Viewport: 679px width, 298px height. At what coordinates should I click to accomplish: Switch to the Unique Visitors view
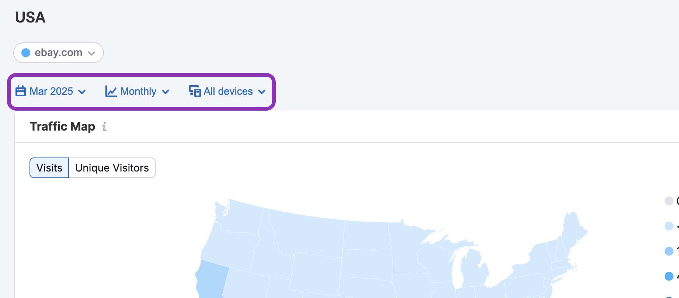click(x=112, y=168)
